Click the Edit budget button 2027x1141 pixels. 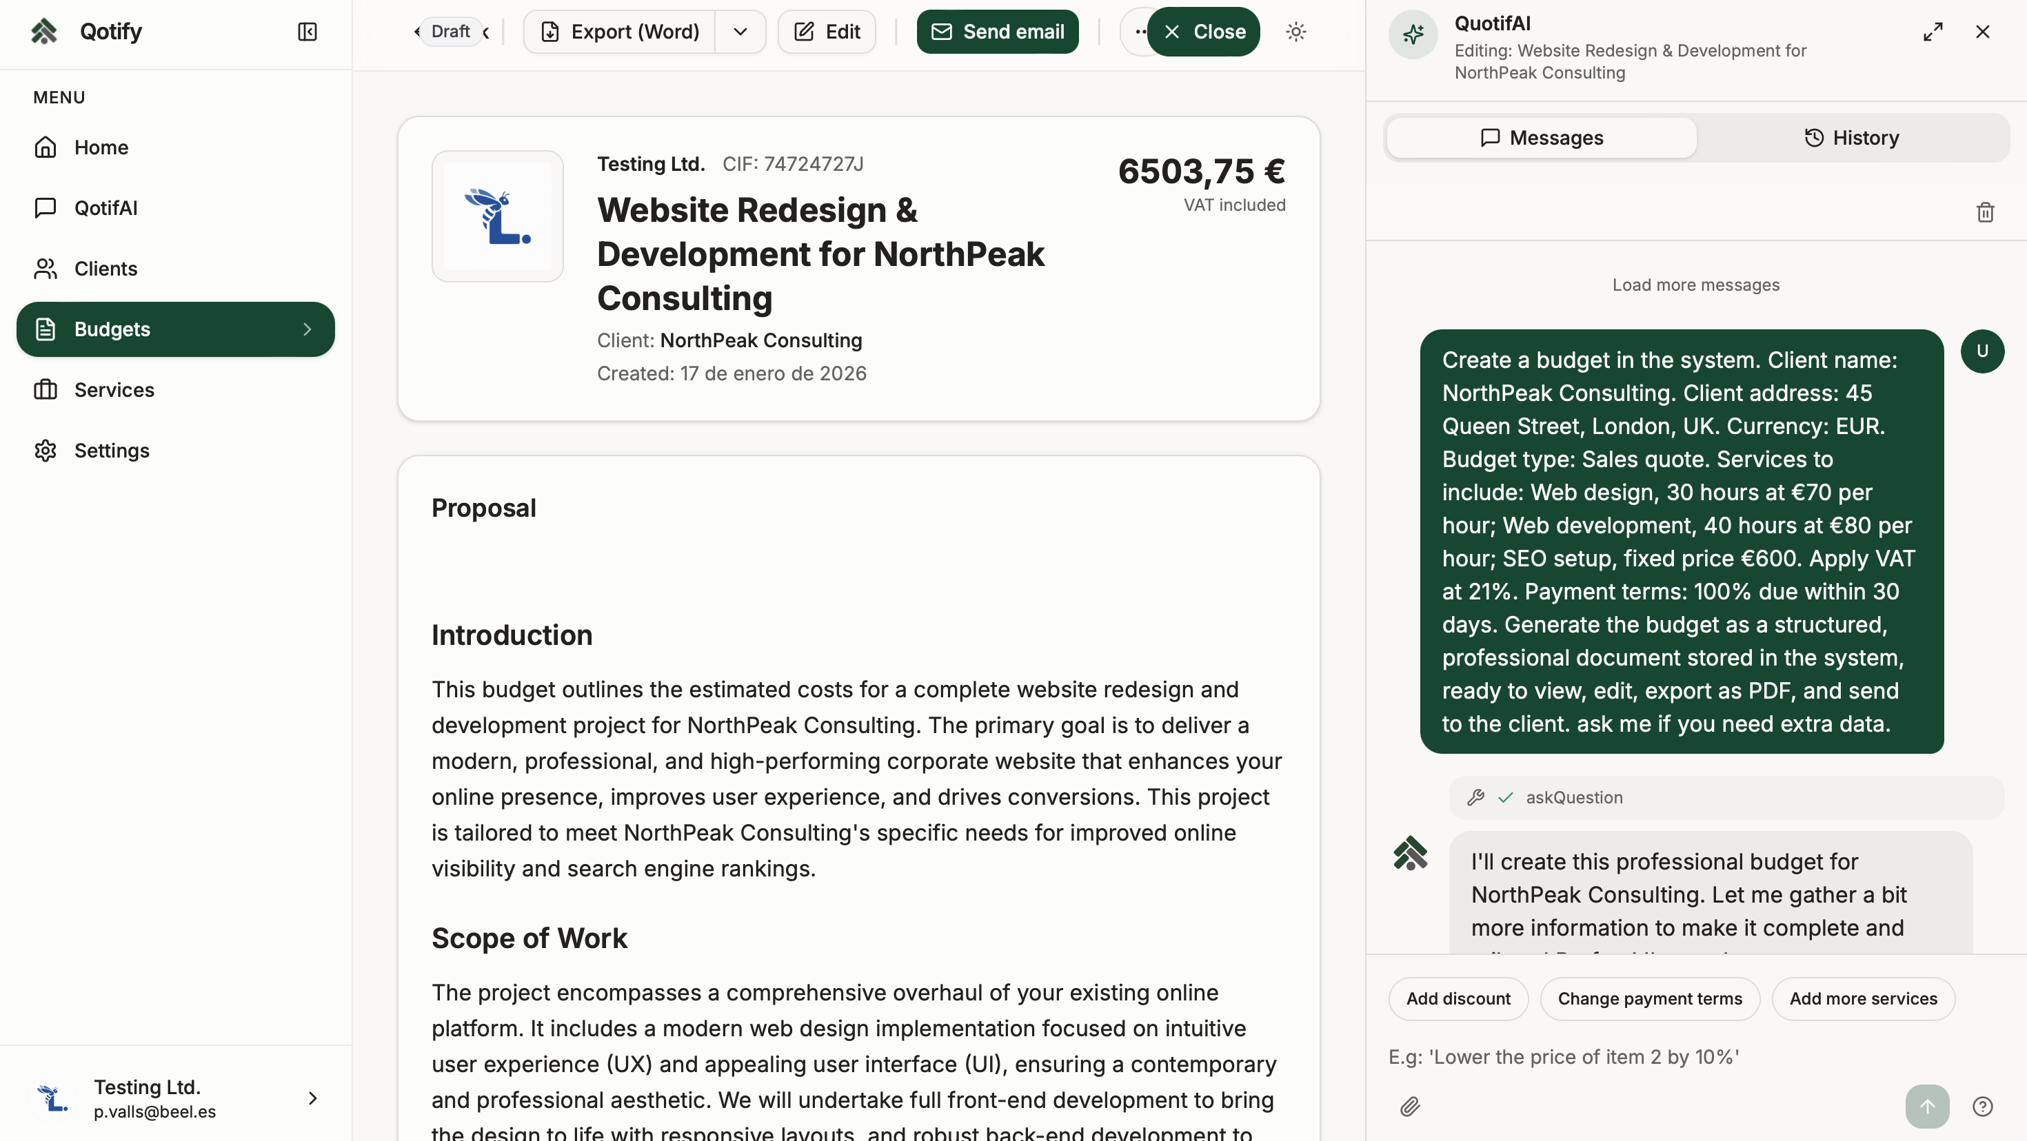point(827,32)
